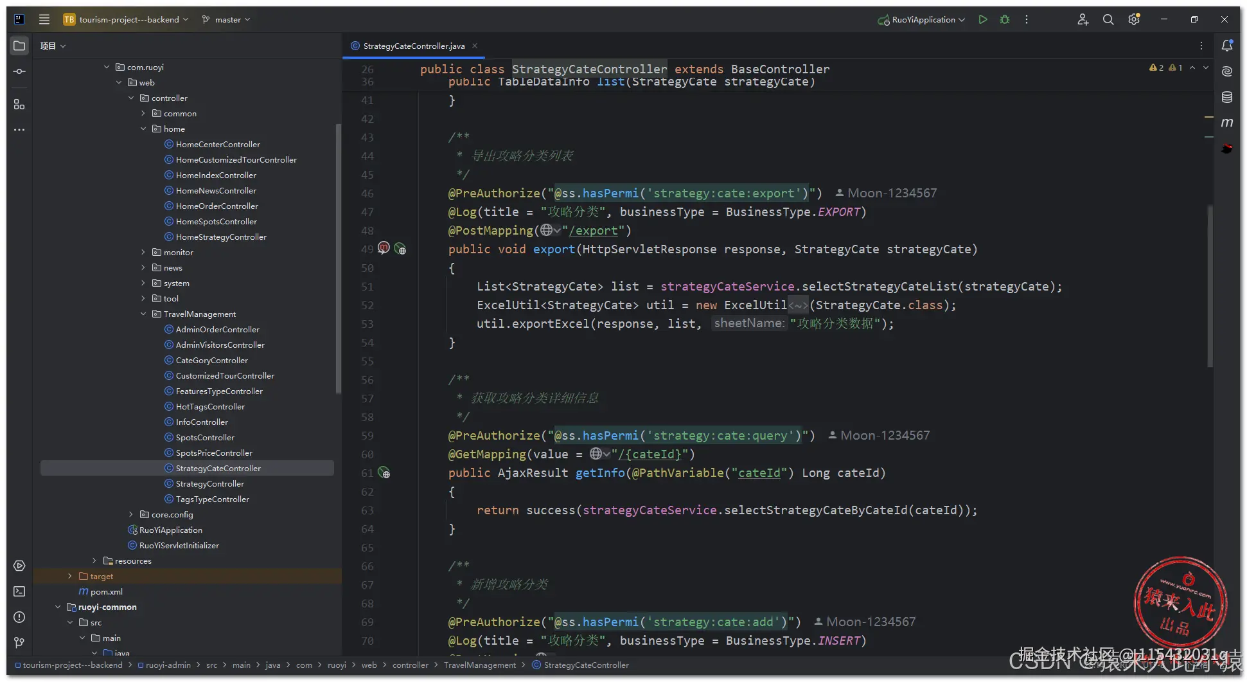
Task: Open the Commit tool window
Action: coord(19,71)
